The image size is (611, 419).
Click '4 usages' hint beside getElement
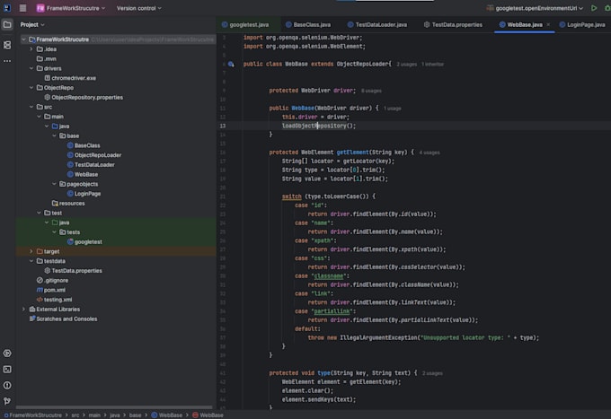pos(429,153)
